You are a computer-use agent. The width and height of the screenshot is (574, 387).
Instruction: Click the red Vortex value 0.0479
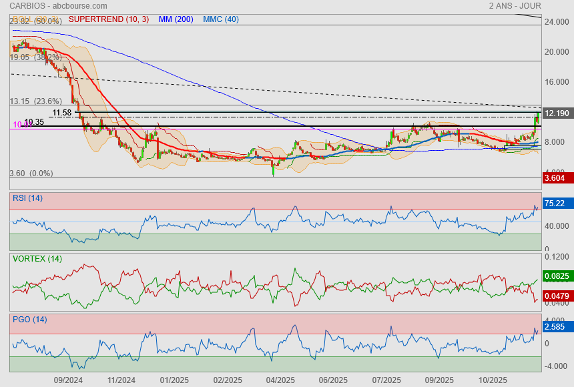(556, 296)
